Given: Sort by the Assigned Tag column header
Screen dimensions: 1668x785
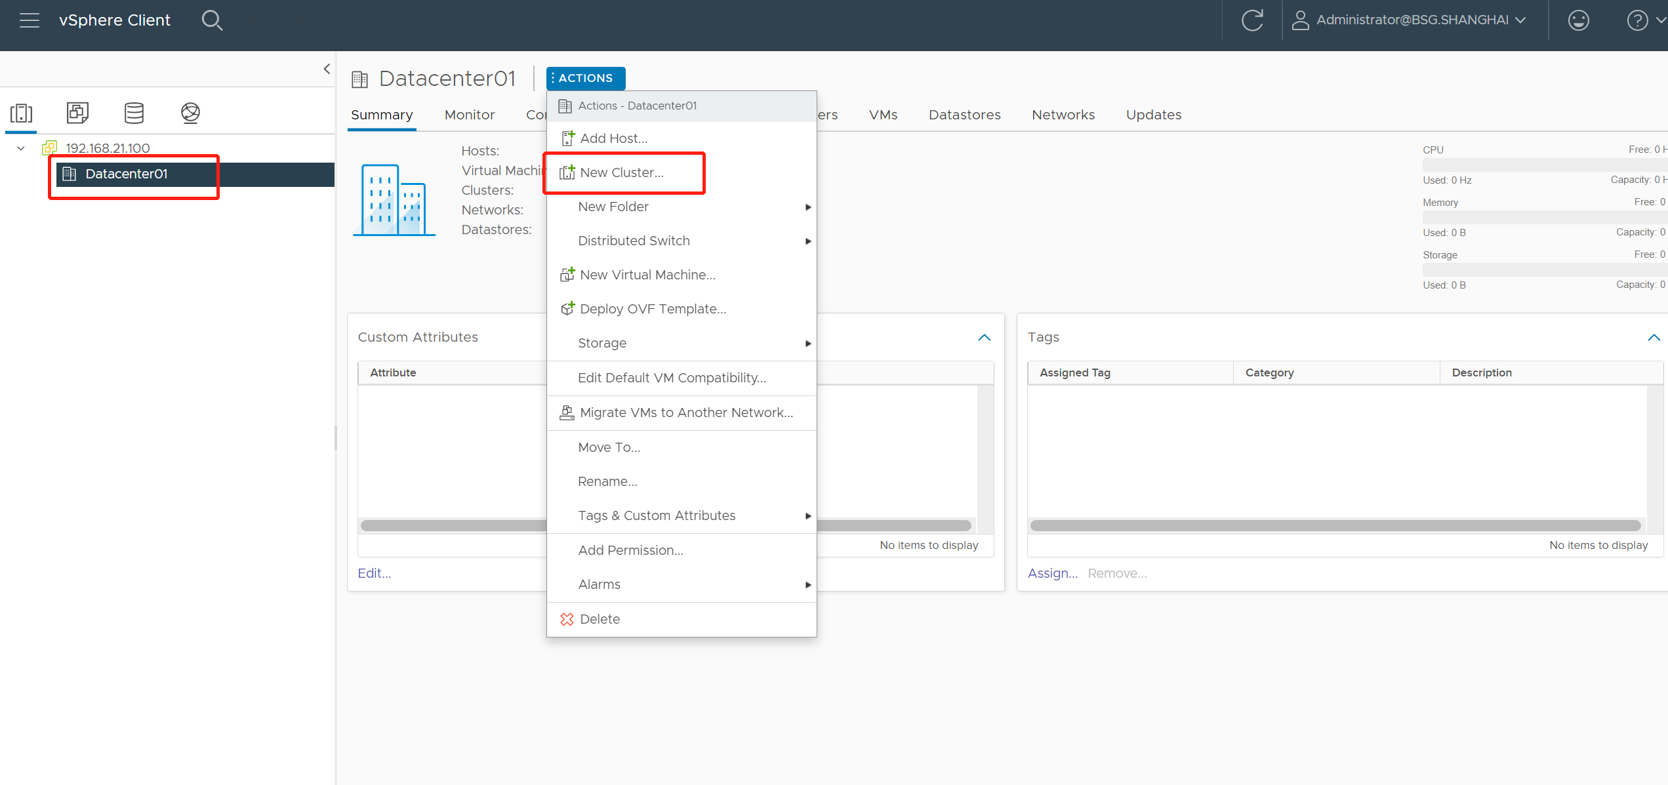Looking at the screenshot, I should click(1131, 372).
